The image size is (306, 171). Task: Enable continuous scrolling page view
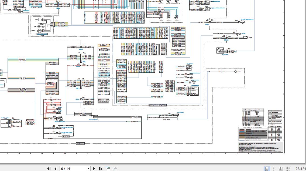coord(274,169)
